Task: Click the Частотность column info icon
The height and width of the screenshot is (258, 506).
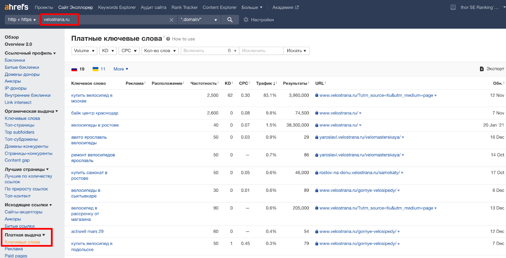Action: (218, 83)
